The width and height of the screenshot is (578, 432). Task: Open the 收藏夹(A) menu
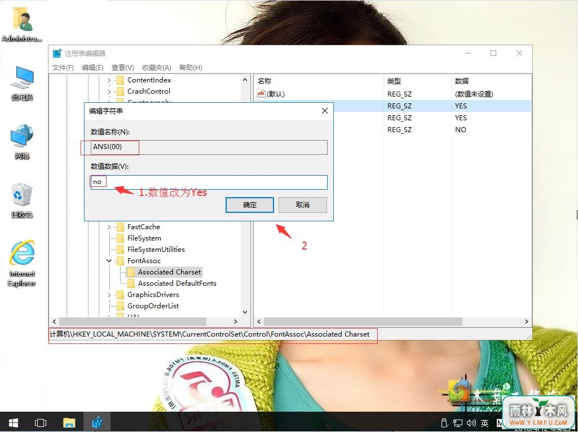[x=157, y=68]
